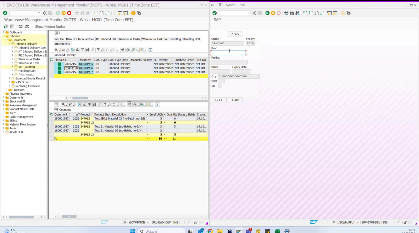This screenshot has height=233, width=419.
Task: Click the legend icon above the navigation tree
Action: (x=12, y=26)
